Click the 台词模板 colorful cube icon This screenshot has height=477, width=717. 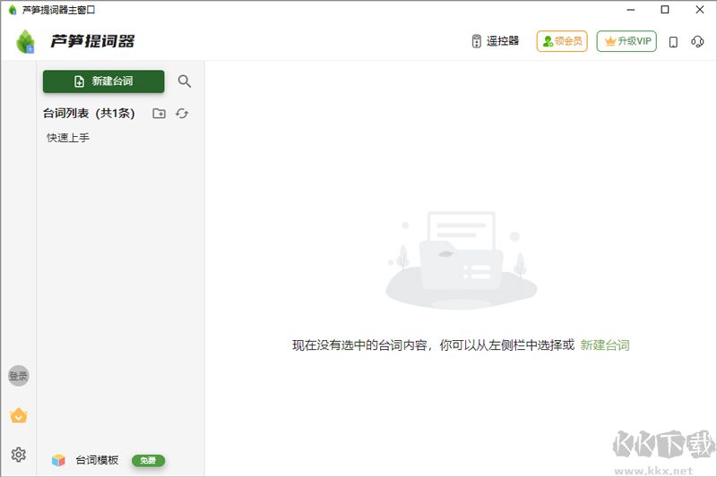(x=58, y=460)
